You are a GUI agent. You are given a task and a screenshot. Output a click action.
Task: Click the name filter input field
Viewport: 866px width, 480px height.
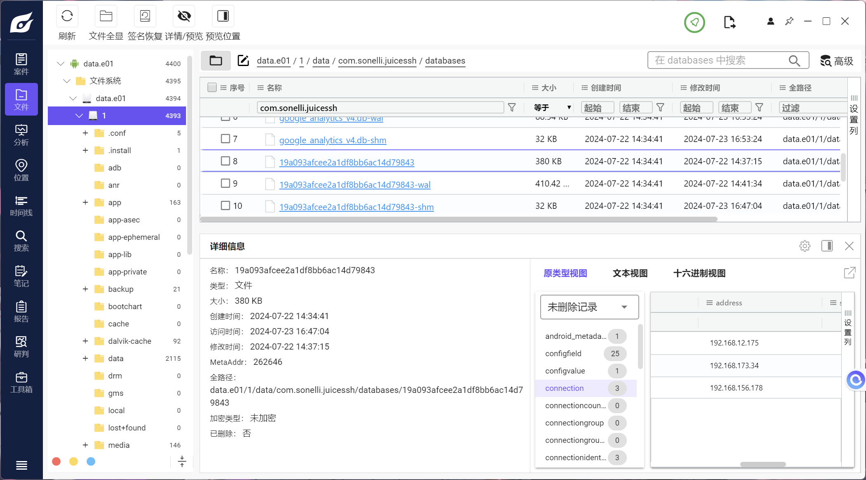point(380,108)
